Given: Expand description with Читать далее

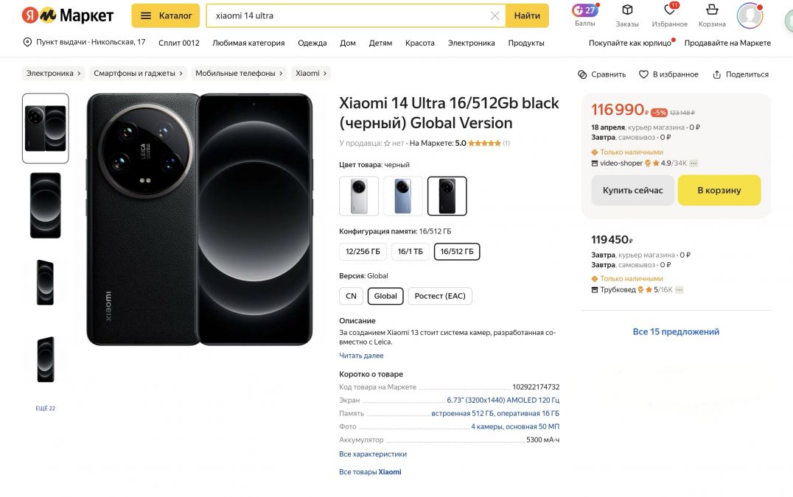Looking at the screenshot, I should click(361, 356).
